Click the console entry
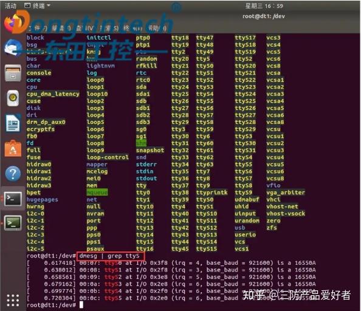Image resolution: width=361 pixels, height=311 pixels. 39,73
